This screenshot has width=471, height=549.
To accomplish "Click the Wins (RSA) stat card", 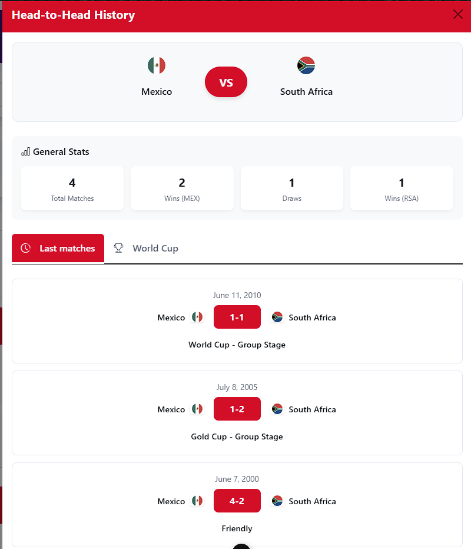I will pos(402,188).
